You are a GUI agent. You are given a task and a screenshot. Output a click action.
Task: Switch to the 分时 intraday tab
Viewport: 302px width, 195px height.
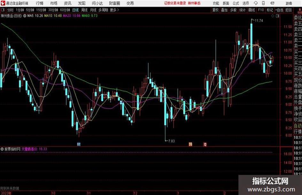[x=10, y=10]
